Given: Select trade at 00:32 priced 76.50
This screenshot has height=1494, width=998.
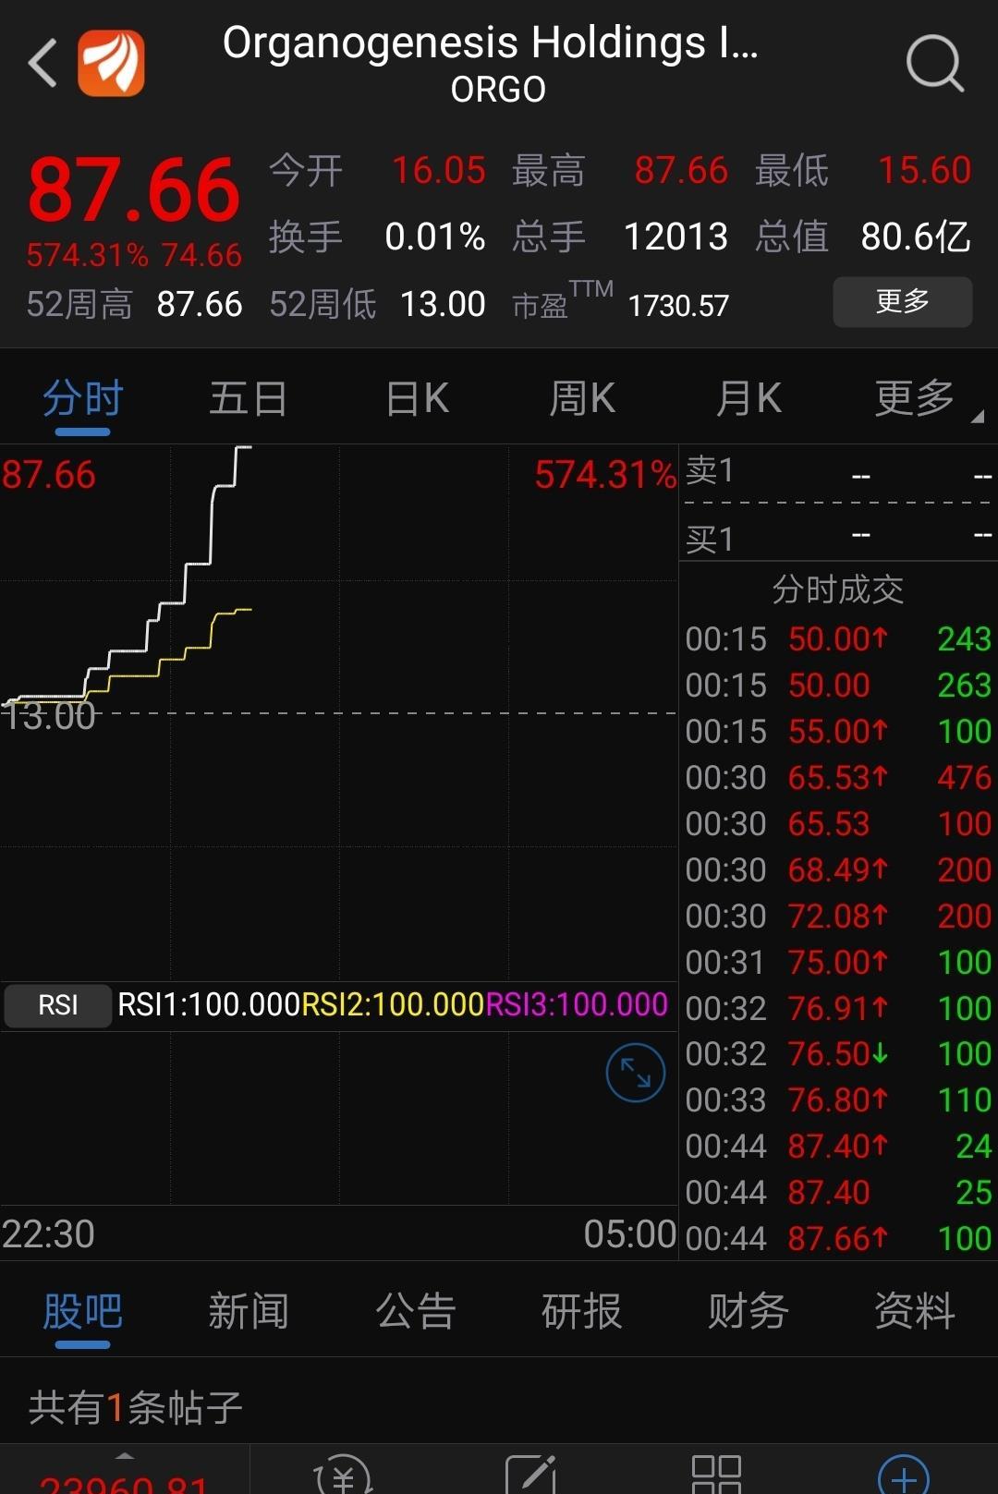Looking at the screenshot, I should [838, 1054].
